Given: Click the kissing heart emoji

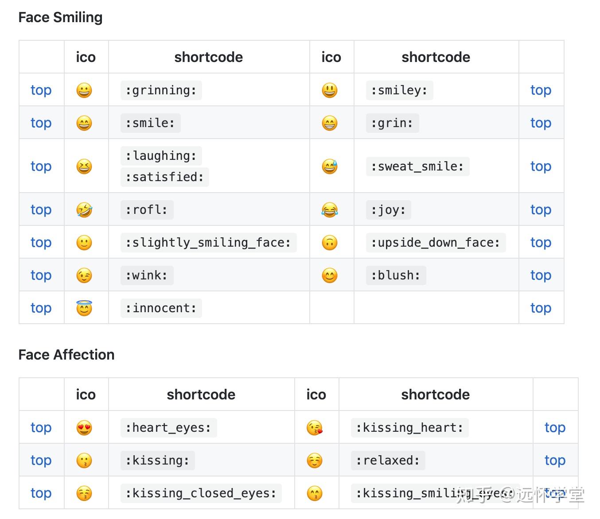Looking at the screenshot, I should [315, 428].
